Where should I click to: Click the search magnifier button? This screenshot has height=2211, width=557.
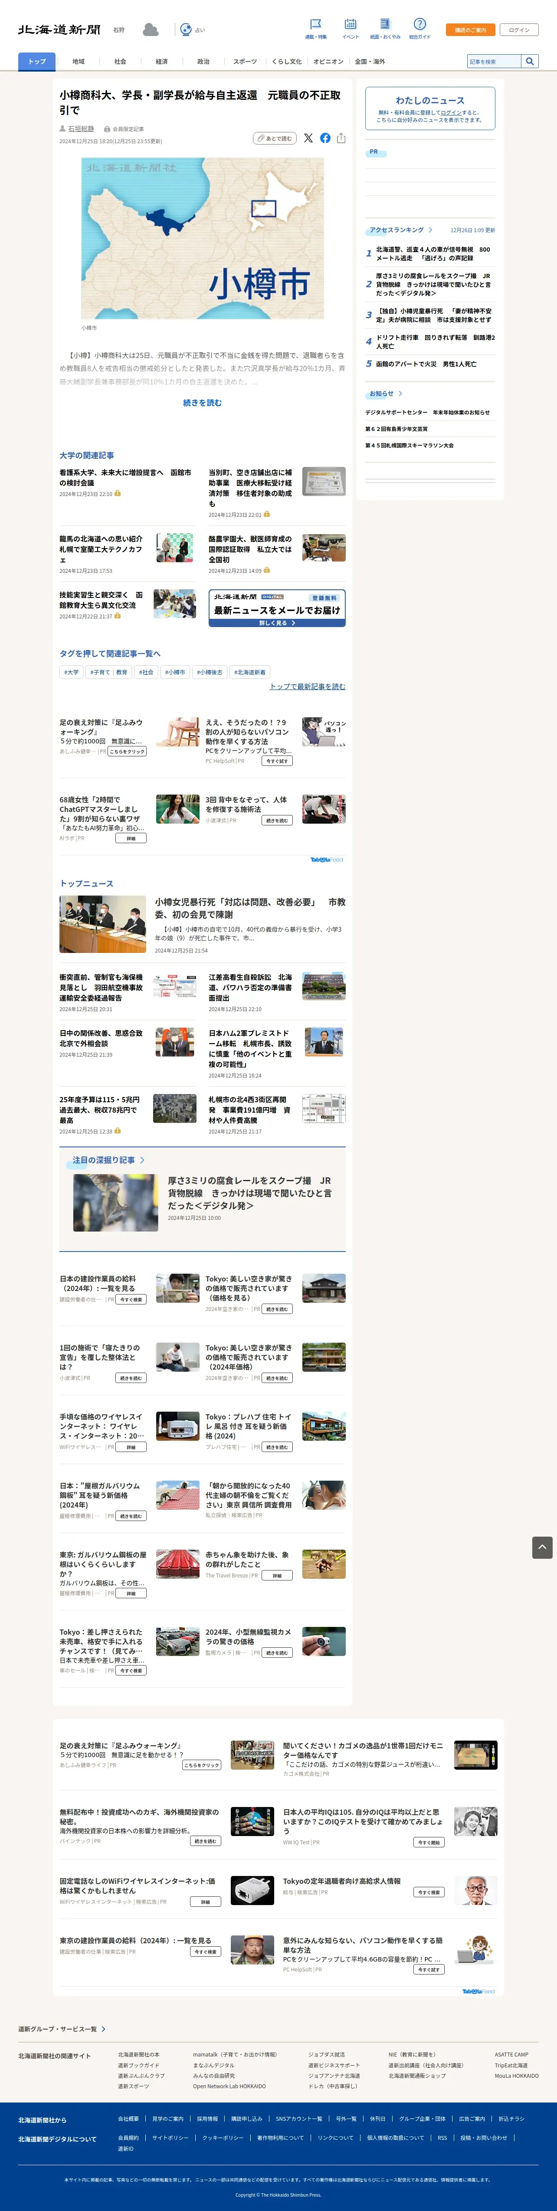pos(530,62)
